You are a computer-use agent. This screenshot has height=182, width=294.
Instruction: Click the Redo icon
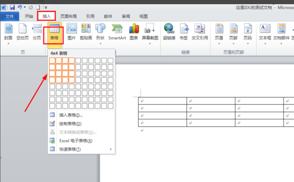pos(31,8)
